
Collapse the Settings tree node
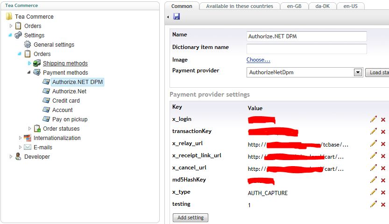point(10,35)
